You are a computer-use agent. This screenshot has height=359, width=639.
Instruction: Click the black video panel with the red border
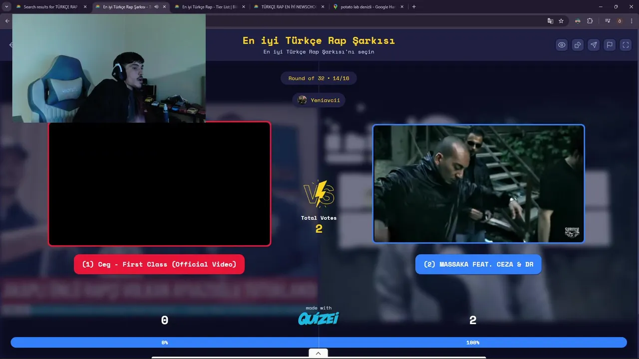(x=159, y=184)
